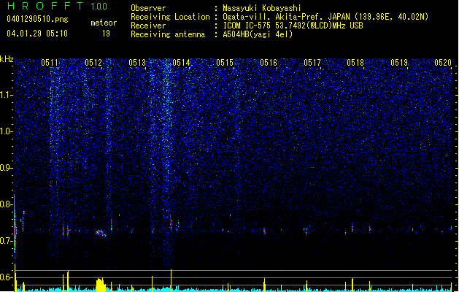459x292 pixels.
Task: Click the 0.6 kHz axis label
Action: tap(6, 277)
